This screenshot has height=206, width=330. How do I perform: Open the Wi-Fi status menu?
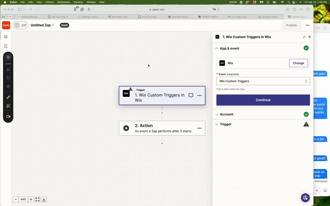tap(282, 2)
